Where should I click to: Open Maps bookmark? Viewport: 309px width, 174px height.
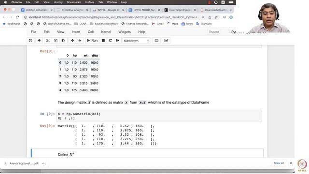(x=173, y=24)
